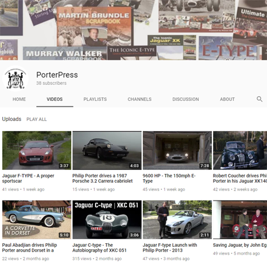Image resolution: width=267 pixels, height=267 pixels.
Task: Click the PorterPress channel avatar
Action: [15, 78]
